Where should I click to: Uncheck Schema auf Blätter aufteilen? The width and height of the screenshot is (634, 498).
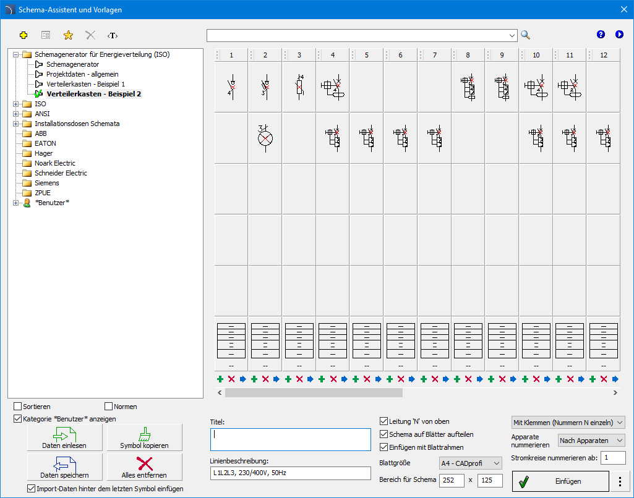coord(384,434)
